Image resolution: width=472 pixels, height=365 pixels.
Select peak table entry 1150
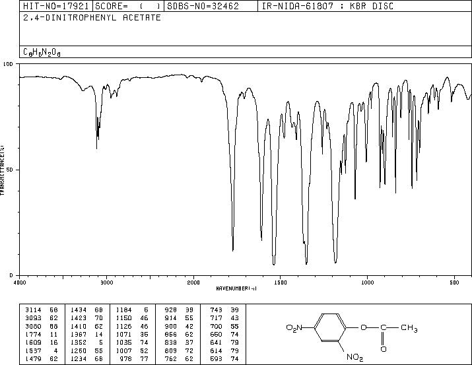point(132,318)
